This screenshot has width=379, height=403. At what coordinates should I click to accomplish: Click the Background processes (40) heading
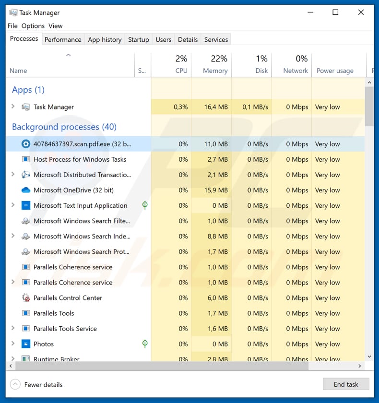click(64, 127)
